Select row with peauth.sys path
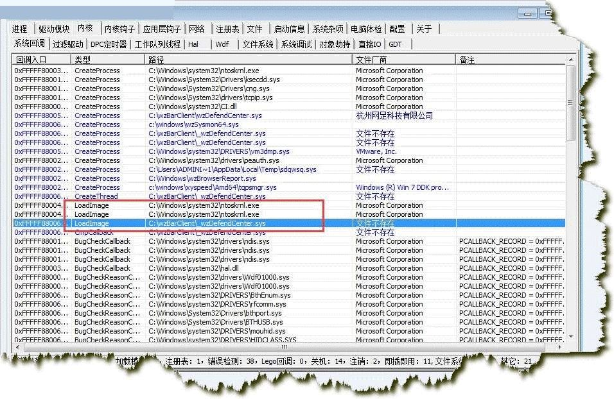The width and height of the screenshot is (614, 399). 288,161
